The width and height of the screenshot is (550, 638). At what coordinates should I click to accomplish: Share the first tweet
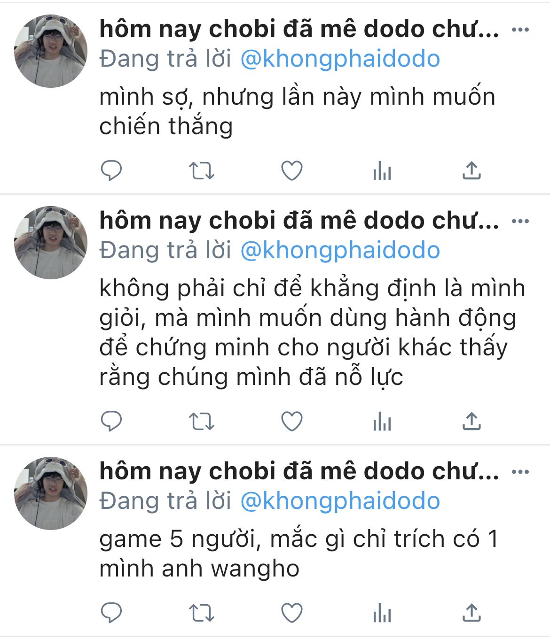471,170
